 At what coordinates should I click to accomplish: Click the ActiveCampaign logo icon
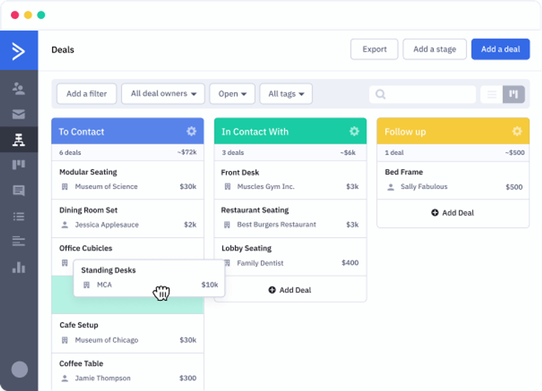[19, 51]
